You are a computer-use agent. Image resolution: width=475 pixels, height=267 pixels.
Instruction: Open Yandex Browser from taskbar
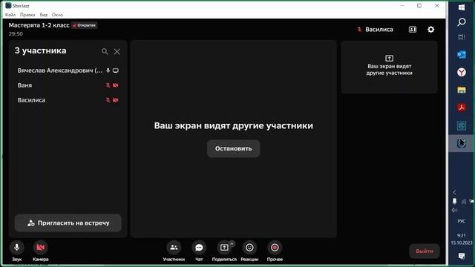462,72
